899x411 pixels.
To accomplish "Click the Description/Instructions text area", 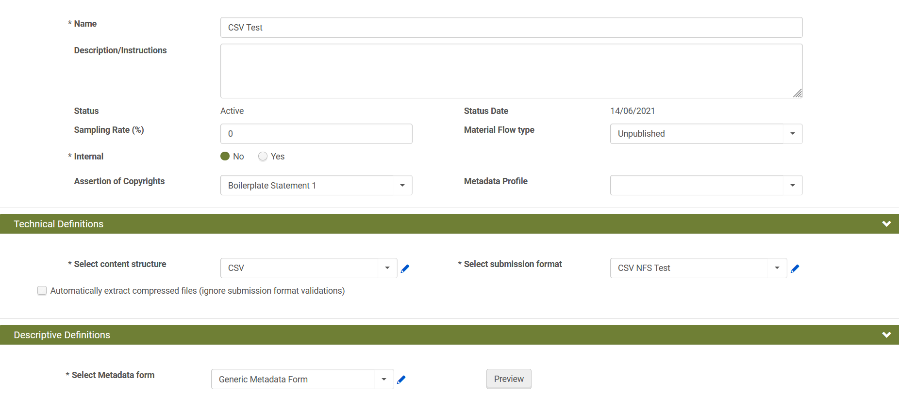I will pos(511,71).
